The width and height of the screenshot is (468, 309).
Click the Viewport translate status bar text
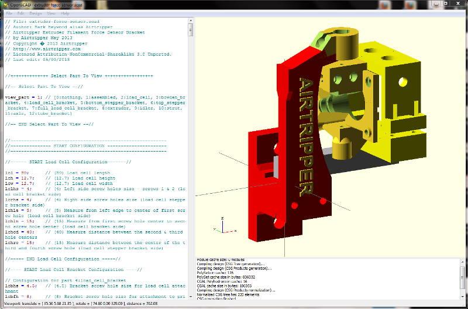point(81,304)
